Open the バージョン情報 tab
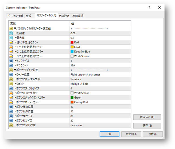The width and height of the screenshot is (175, 149). (15, 16)
